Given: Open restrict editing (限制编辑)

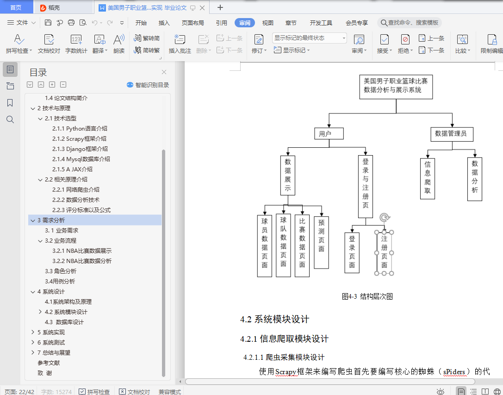Looking at the screenshot, I should click(491, 44).
